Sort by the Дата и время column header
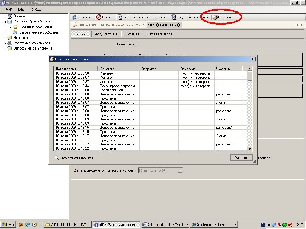The height and width of the screenshot is (229, 306). coord(75,69)
